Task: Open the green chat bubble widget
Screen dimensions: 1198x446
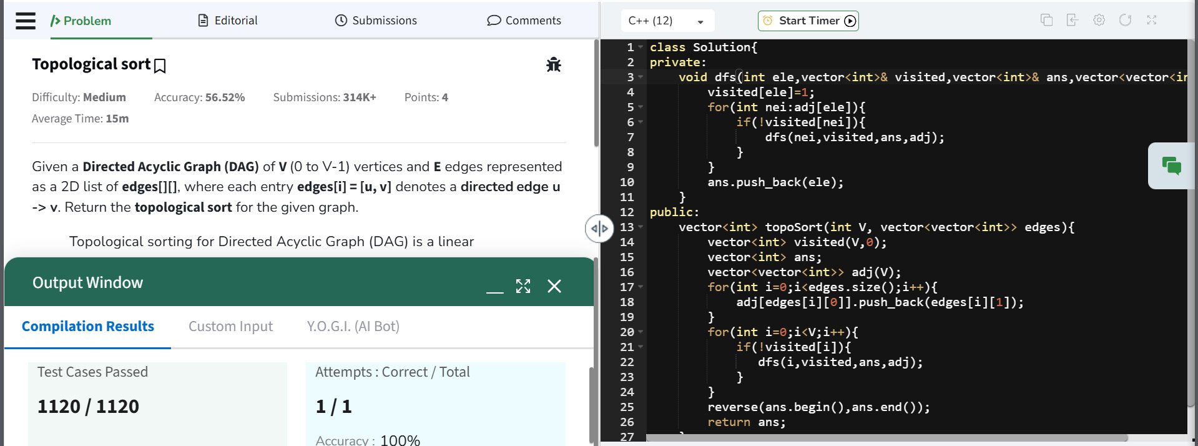Action: pos(1171,166)
